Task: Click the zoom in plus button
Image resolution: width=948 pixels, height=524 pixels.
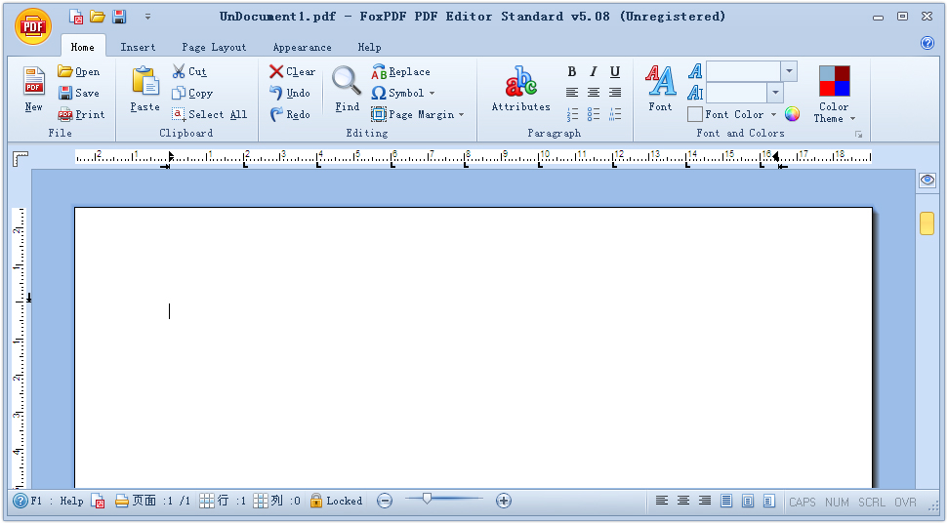Action: pos(504,501)
